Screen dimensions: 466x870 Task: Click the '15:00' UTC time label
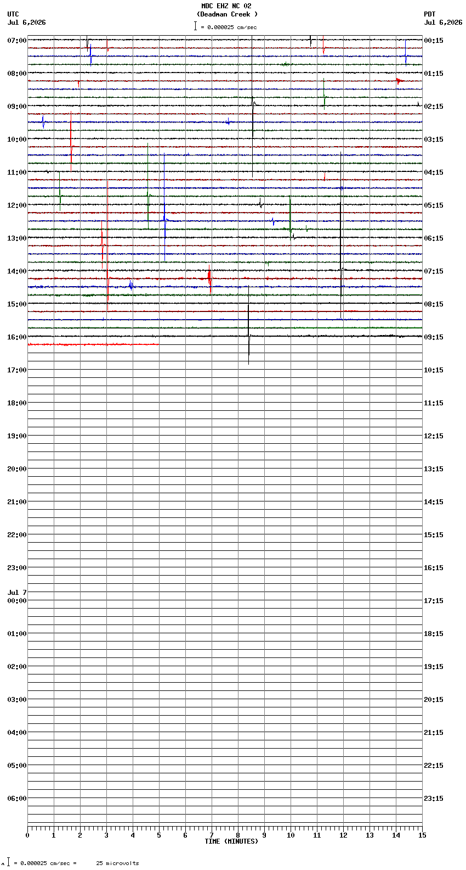coord(17,304)
